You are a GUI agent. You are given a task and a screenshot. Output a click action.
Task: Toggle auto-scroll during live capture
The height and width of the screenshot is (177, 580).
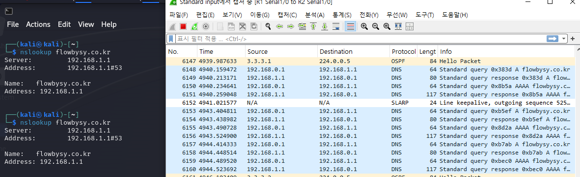[336, 26]
